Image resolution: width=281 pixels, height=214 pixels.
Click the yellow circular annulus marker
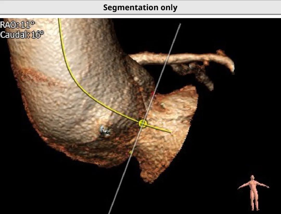143,123
